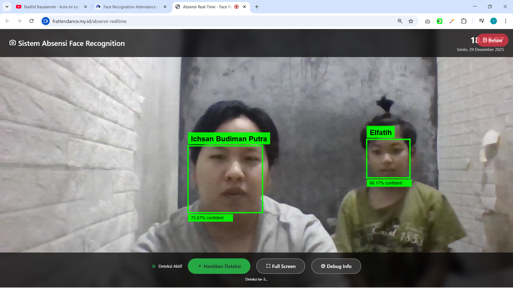Enter Full Screen mode
The width and height of the screenshot is (513, 288).
(281, 266)
